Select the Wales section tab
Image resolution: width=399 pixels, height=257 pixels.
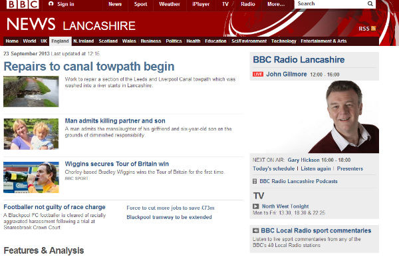pyautogui.click(x=129, y=41)
